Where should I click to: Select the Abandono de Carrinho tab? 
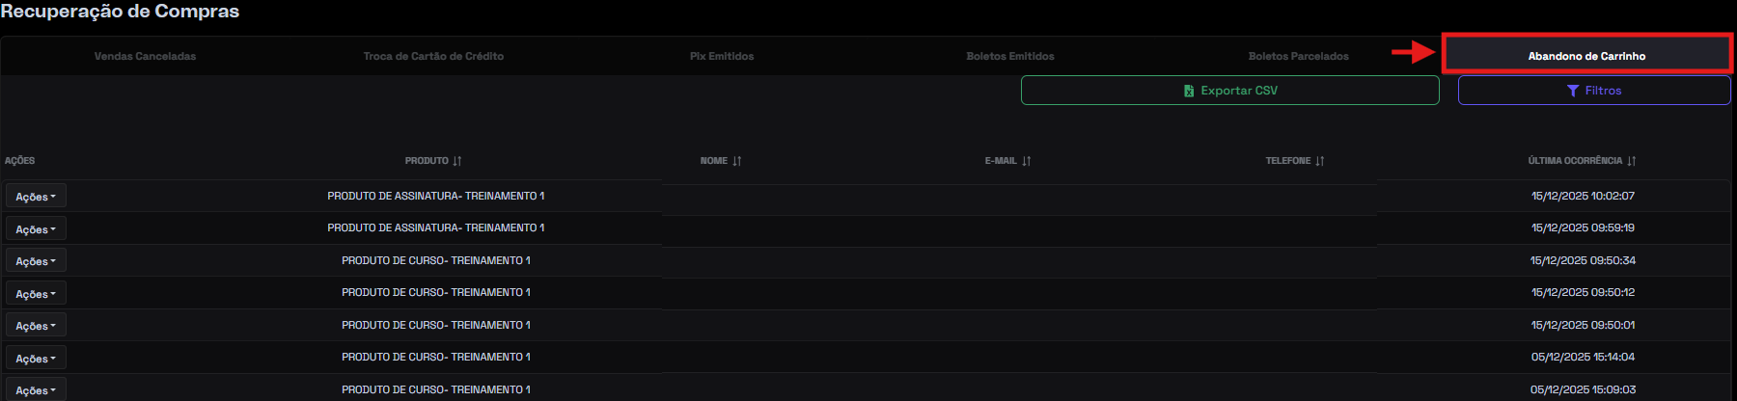click(1586, 56)
